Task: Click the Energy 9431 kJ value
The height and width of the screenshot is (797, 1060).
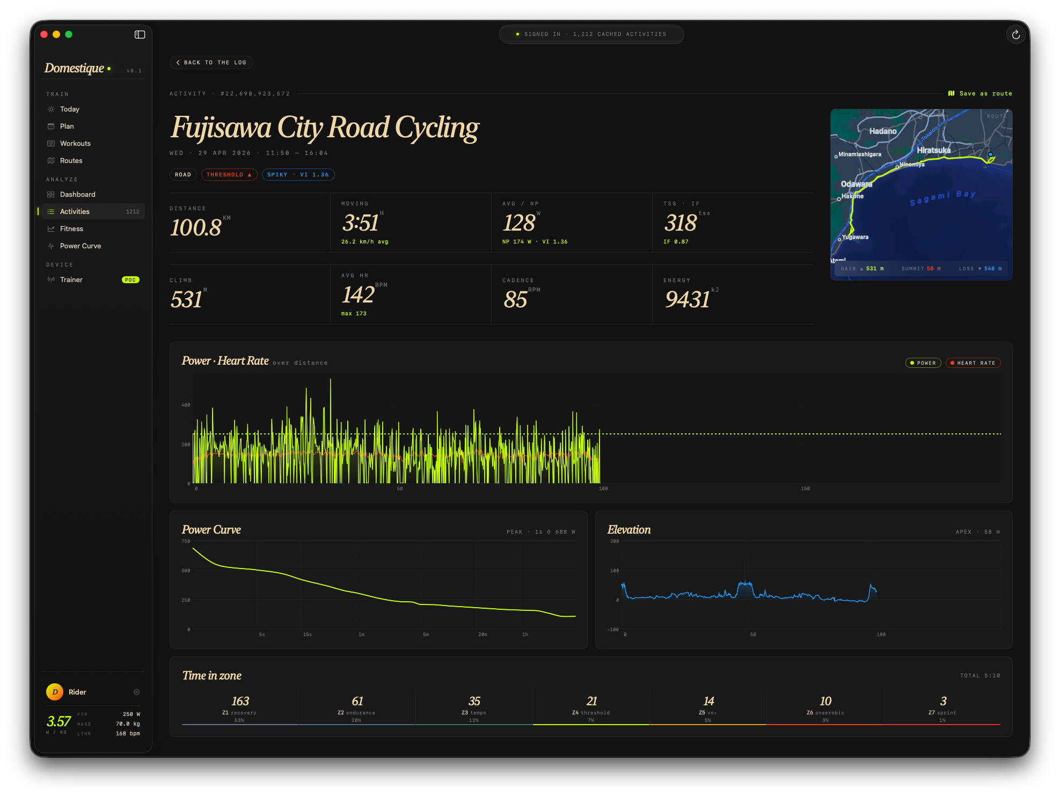Action: tap(688, 299)
